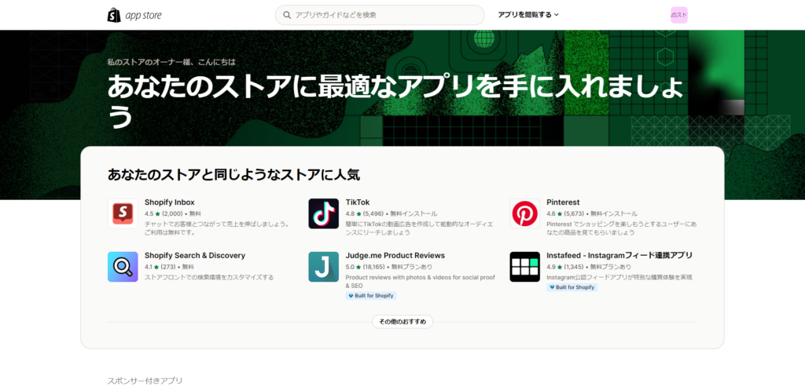The height and width of the screenshot is (390, 805).
Task: Open Shopify Search & Discovery title link
Action: [x=195, y=255]
